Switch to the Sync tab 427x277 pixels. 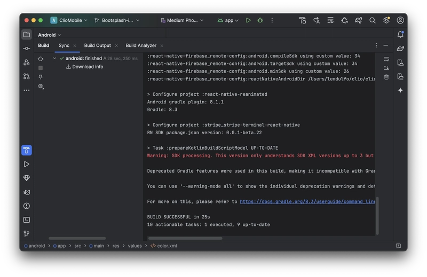click(x=64, y=45)
